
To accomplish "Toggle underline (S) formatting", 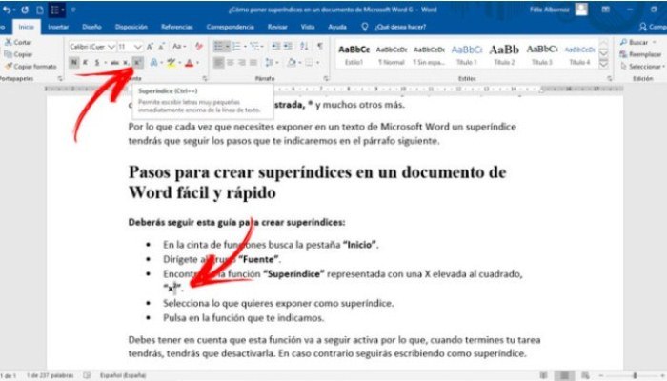I will [97, 63].
